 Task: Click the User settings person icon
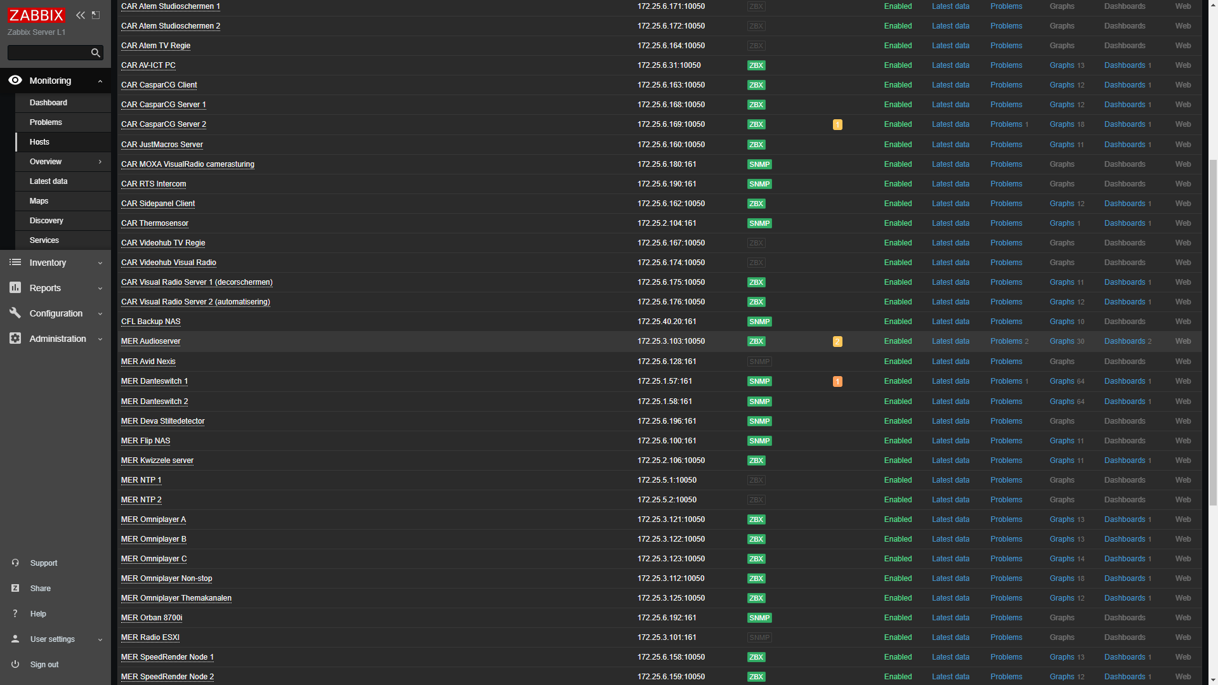click(x=15, y=639)
